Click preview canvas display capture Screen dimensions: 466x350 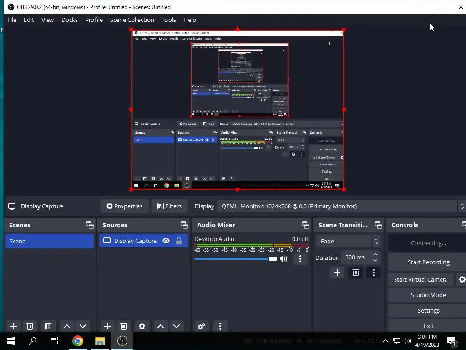pyautogui.click(x=238, y=109)
